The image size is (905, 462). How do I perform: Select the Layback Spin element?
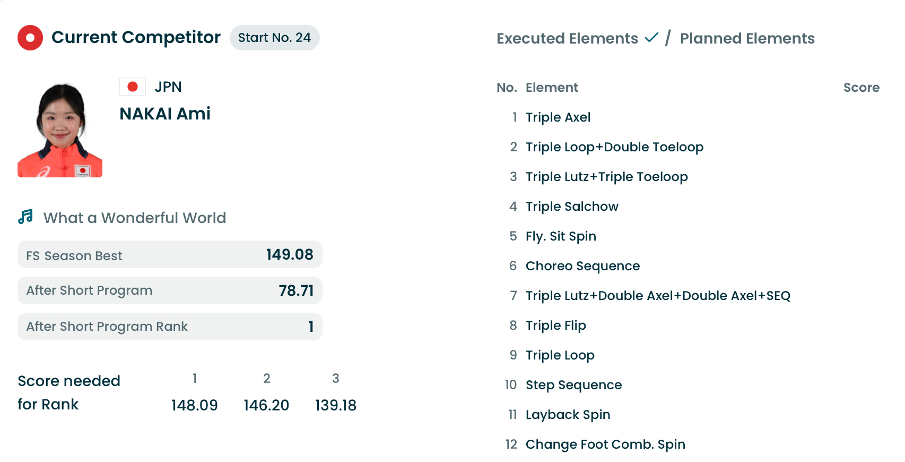[568, 415]
